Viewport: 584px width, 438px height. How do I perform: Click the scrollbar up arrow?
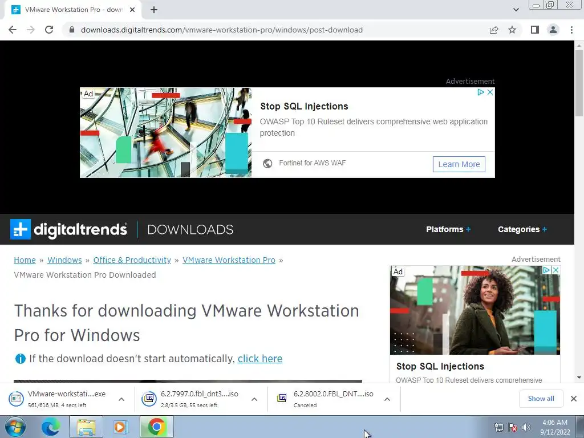point(579,45)
